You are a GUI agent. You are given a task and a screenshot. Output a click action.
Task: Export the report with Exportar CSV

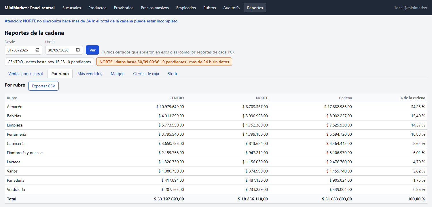[43, 86]
